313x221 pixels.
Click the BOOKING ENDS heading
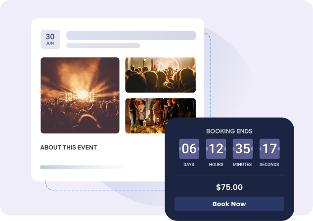click(229, 131)
